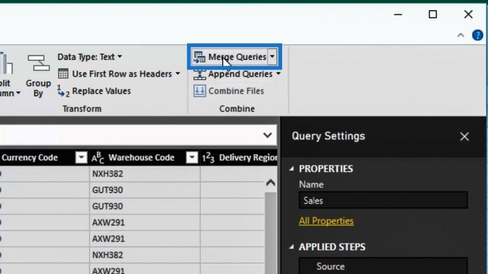
Task: Close the Query Settings pane
Action: click(x=464, y=136)
